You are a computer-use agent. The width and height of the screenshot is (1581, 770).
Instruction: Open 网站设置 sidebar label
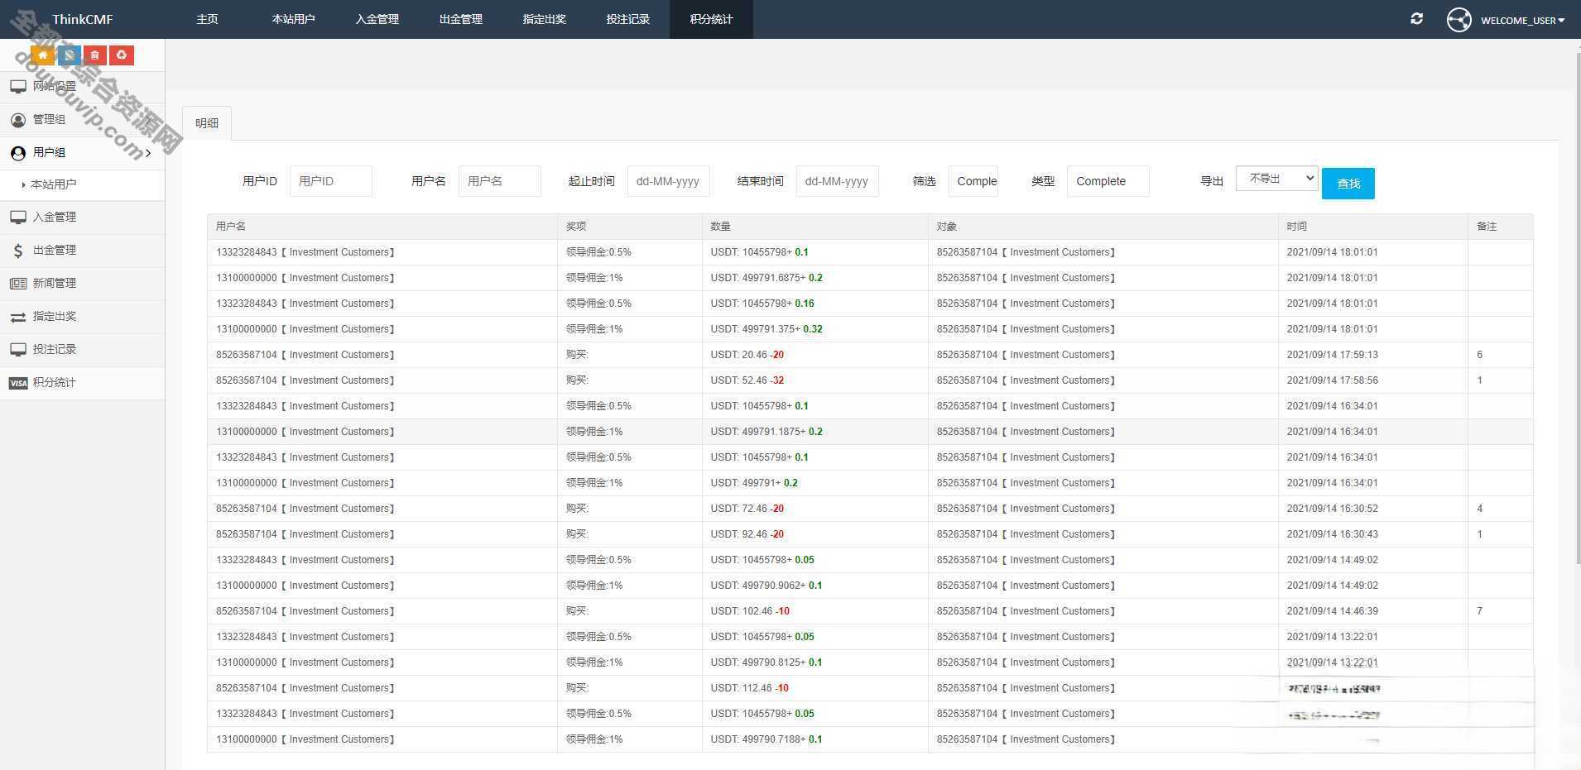[x=55, y=86]
